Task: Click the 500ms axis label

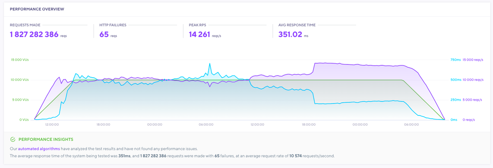Action: pyautogui.click(x=456, y=80)
